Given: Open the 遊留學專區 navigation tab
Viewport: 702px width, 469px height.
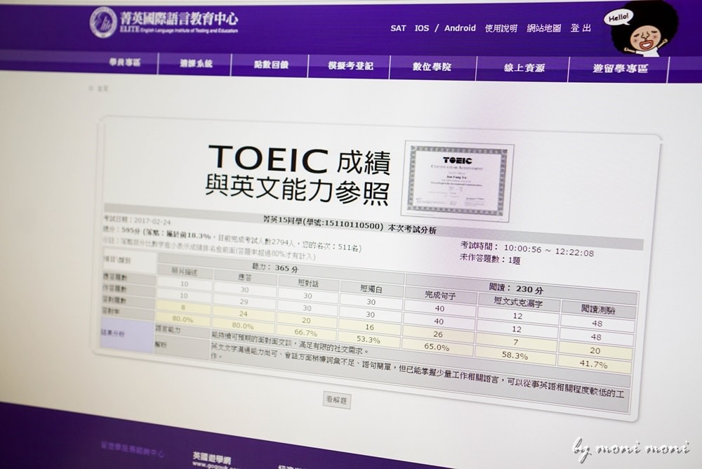Looking at the screenshot, I should point(619,69).
